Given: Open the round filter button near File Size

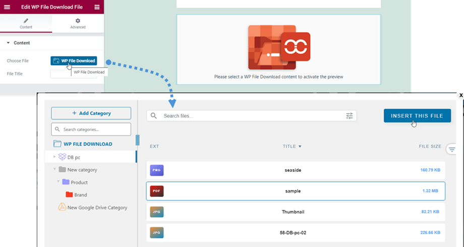Looking at the screenshot, I should pos(451,150).
